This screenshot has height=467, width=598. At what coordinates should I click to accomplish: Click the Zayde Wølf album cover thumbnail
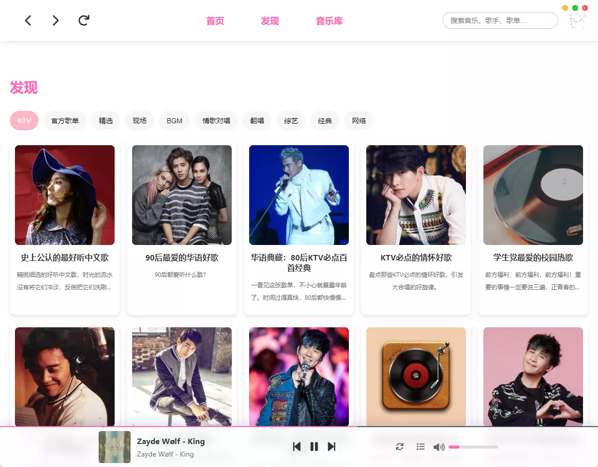coord(114,447)
